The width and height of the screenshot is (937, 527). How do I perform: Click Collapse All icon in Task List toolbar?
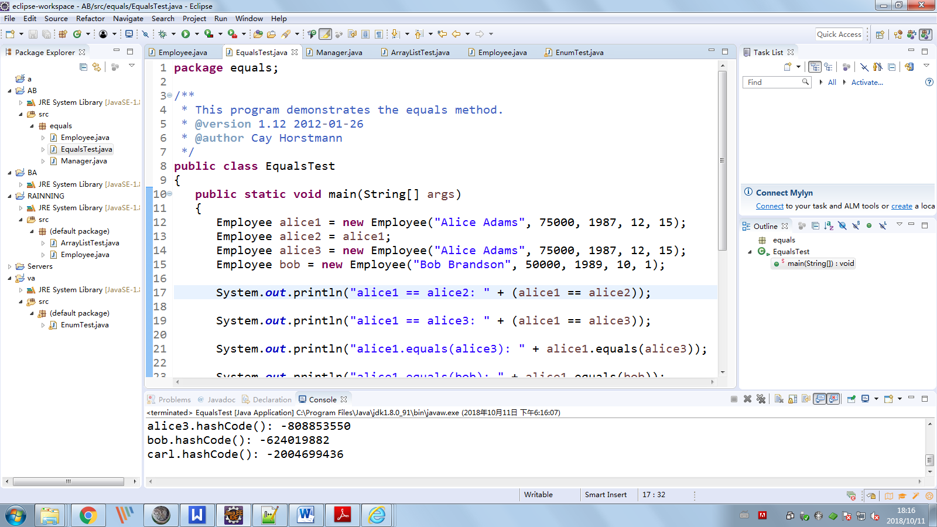pos(891,67)
